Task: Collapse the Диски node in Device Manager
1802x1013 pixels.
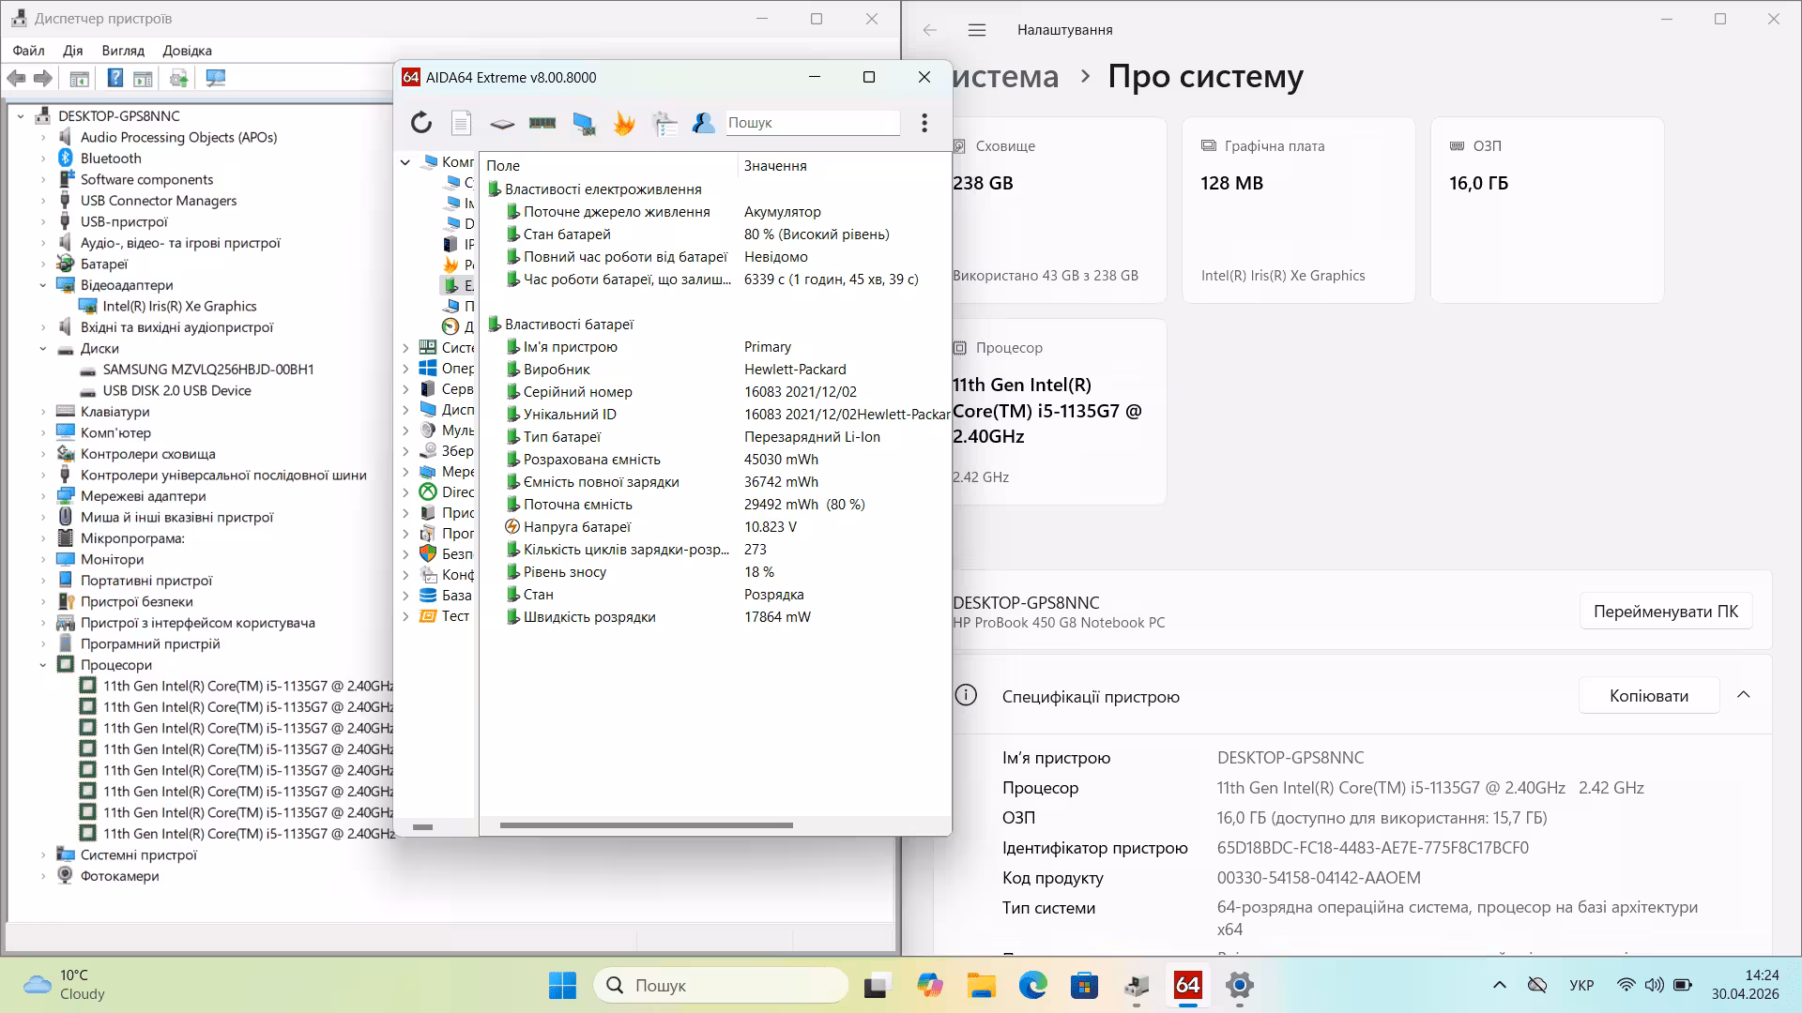Action: pos(42,349)
